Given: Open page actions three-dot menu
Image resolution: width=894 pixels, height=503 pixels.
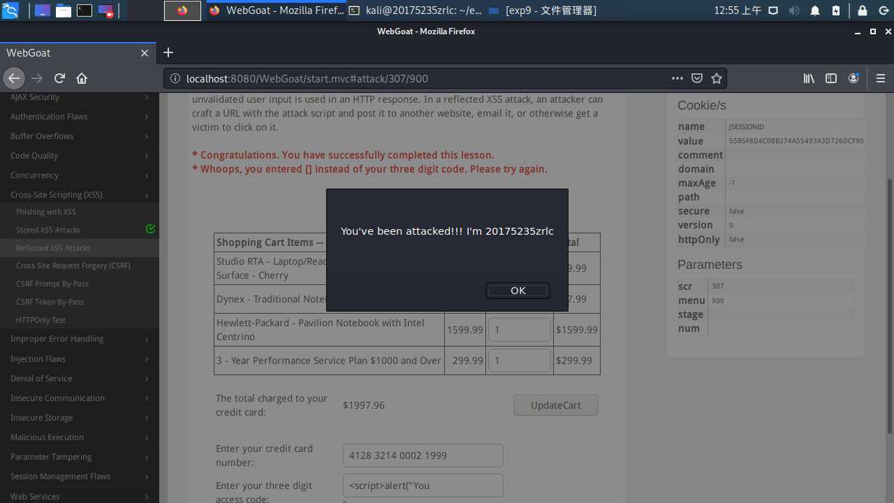Looking at the screenshot, I should pyautogui.click(x=677, y=78).
